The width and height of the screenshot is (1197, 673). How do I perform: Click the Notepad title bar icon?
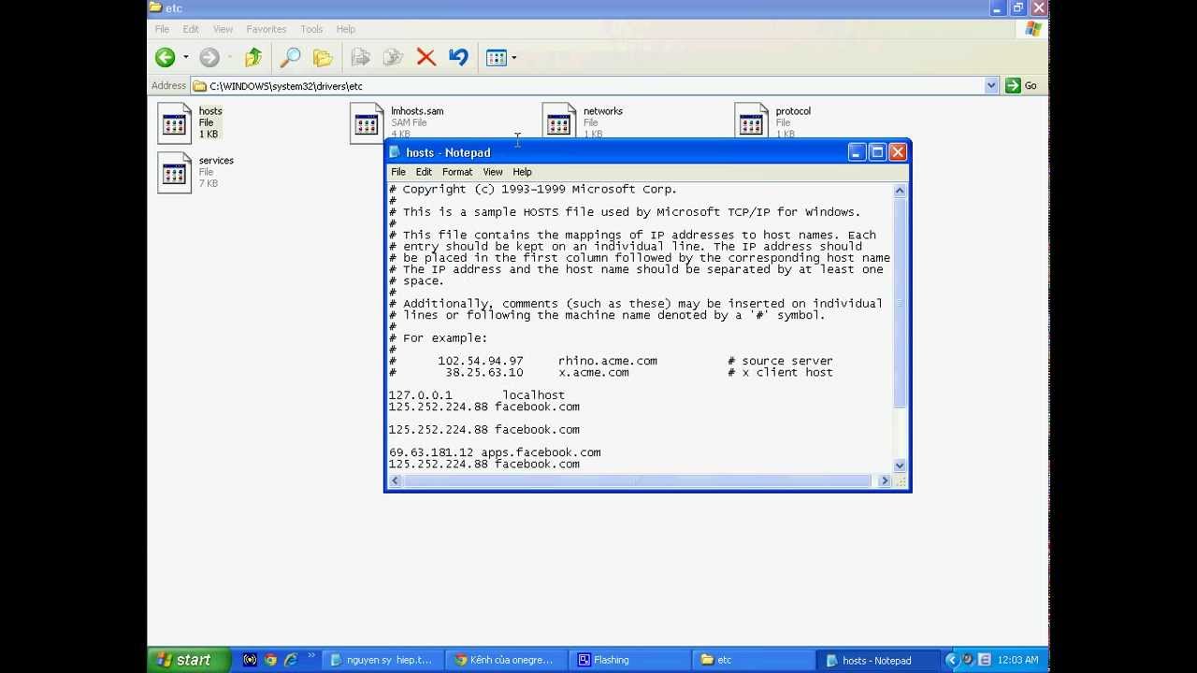click(396, 152)
